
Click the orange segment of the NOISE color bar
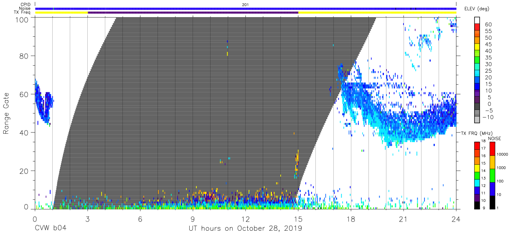click(492, 162)
